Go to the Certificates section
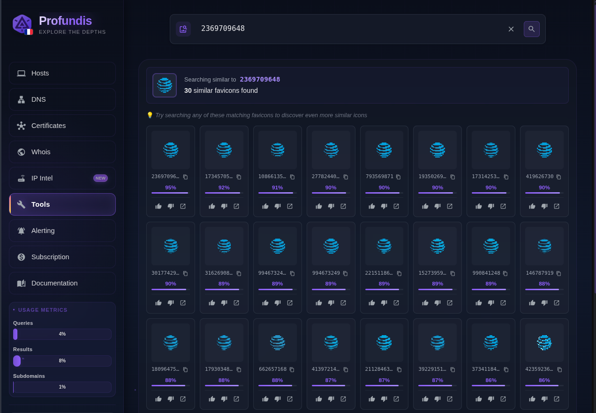This screenshot has height=413, width=596. (62, 126)
